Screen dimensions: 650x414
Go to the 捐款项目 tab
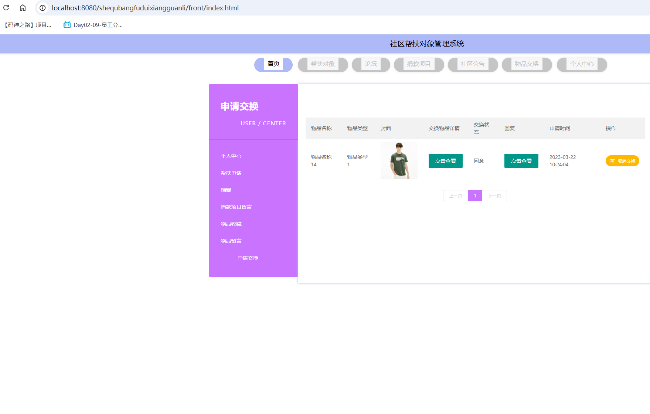[x=419, y=64]
